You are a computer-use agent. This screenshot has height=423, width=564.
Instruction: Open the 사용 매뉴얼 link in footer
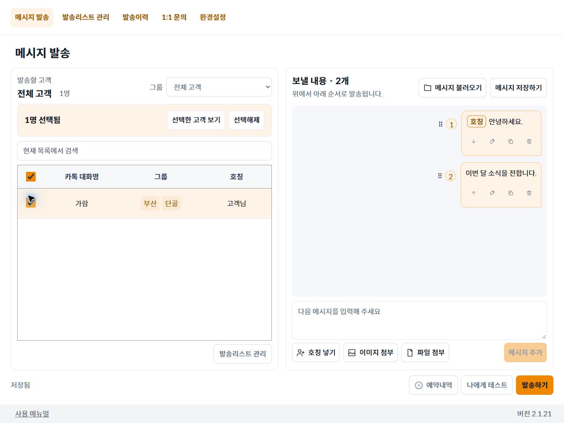(x=32, y=414)
